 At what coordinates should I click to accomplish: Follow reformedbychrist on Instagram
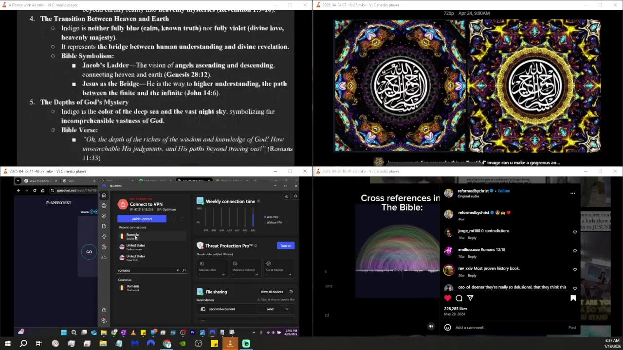click(504, 191)
